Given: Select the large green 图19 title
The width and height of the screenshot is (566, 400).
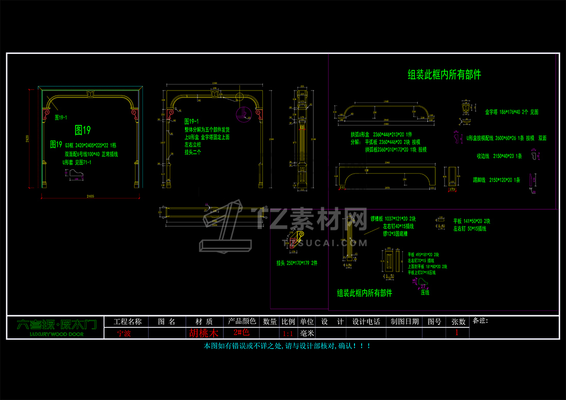Looking at the screenshot, I should [x=83, y=130].
